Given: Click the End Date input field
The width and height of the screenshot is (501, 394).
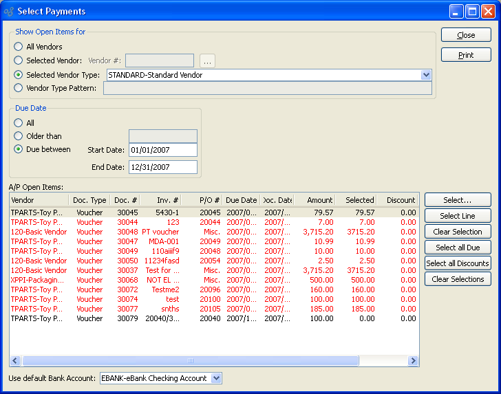Looking at the screenshot, I should coord(162,167).
